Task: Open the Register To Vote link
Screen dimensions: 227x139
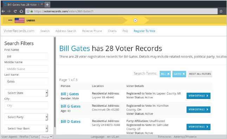Action: (144, 31)
